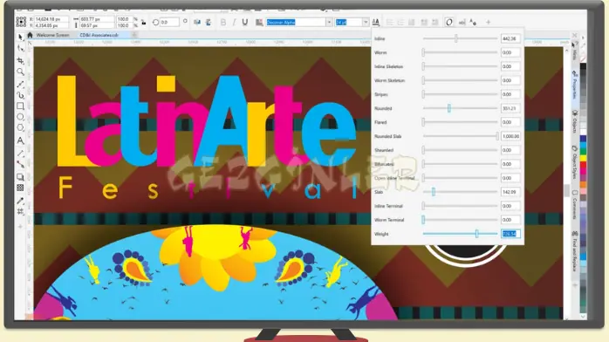Open the Text properties A icon
Screen dimensions: 609x342
pos(473,22)
